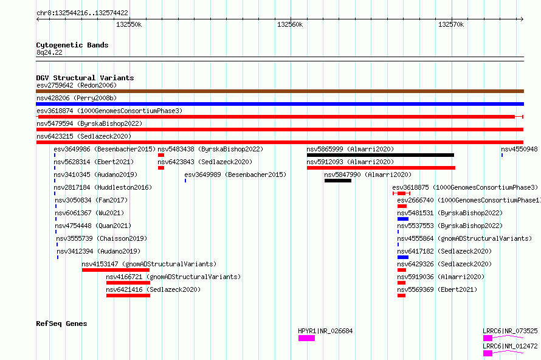Select red bar under nsv4153147
Screen dimensions: 541x360
tap(115, 270)
